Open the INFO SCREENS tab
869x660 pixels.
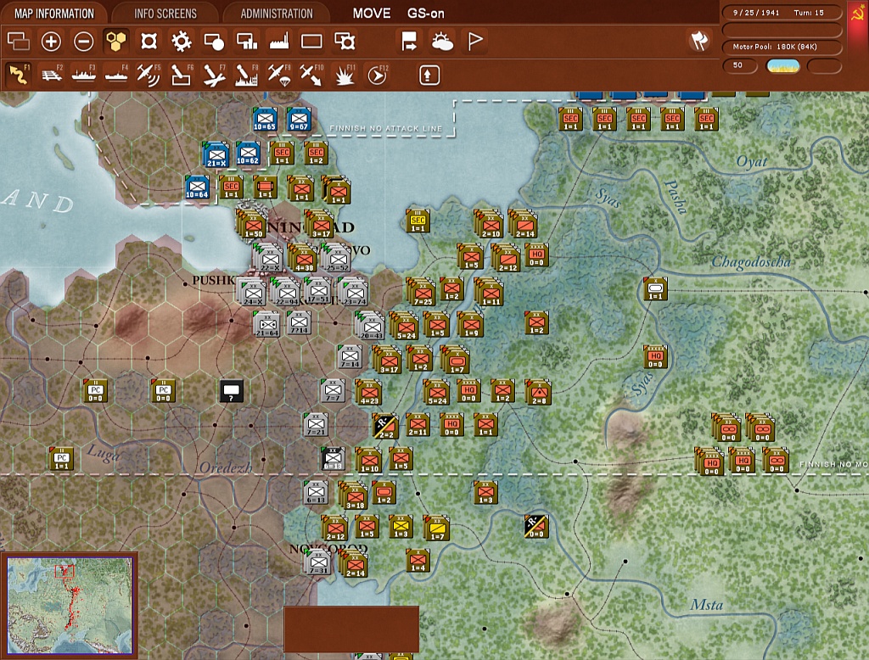point(165,14)
